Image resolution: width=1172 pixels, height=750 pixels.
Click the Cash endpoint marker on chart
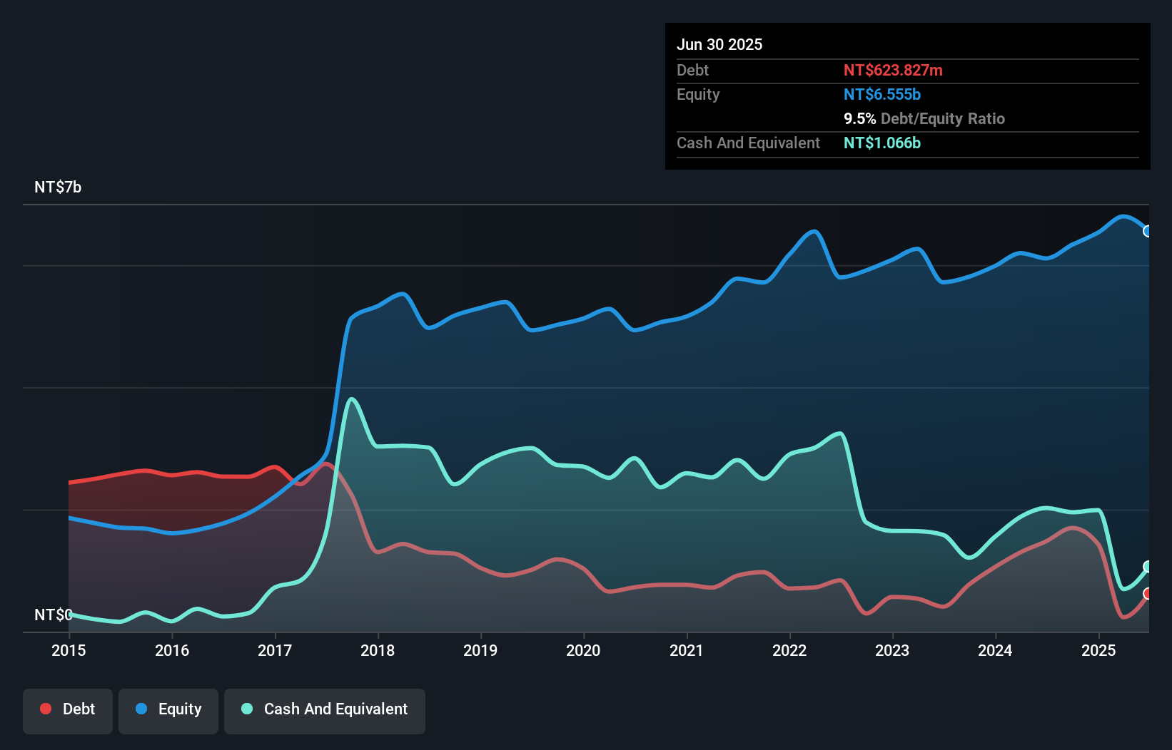point(1148,567)
